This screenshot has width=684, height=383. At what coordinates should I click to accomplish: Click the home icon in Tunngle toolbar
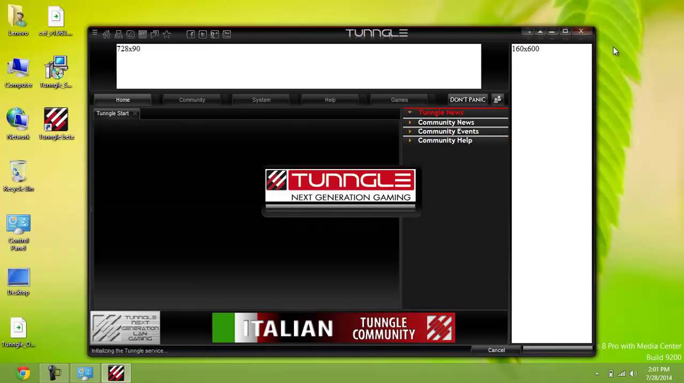(x=106, y=34)
